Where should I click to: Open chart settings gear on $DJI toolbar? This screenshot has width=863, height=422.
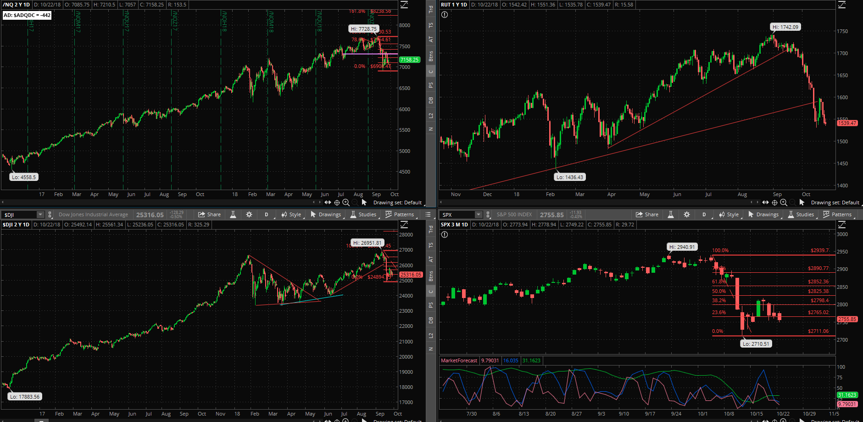pyautogui.click(x=249, y=214)
